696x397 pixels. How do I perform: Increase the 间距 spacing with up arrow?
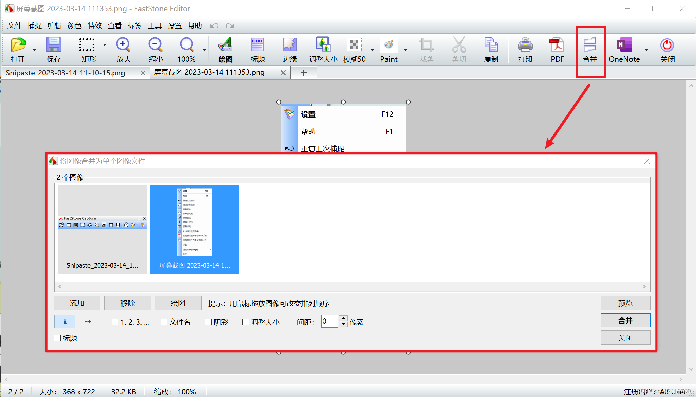click(x=343, y=318)
